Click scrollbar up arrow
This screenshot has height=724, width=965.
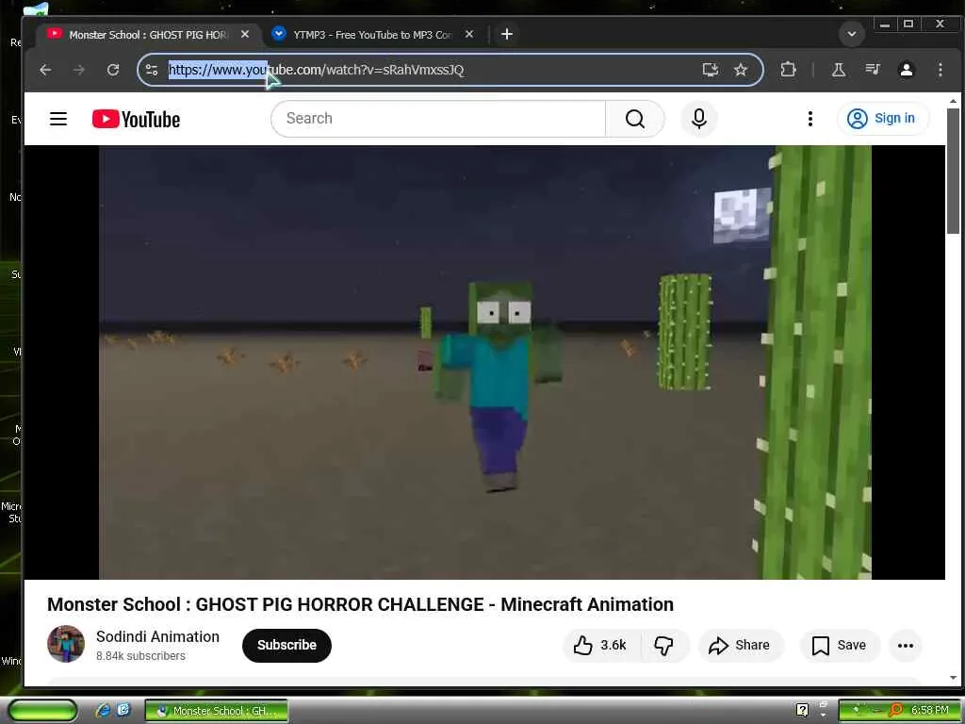953,101
